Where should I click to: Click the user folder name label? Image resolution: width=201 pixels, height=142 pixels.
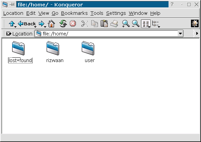90,60
